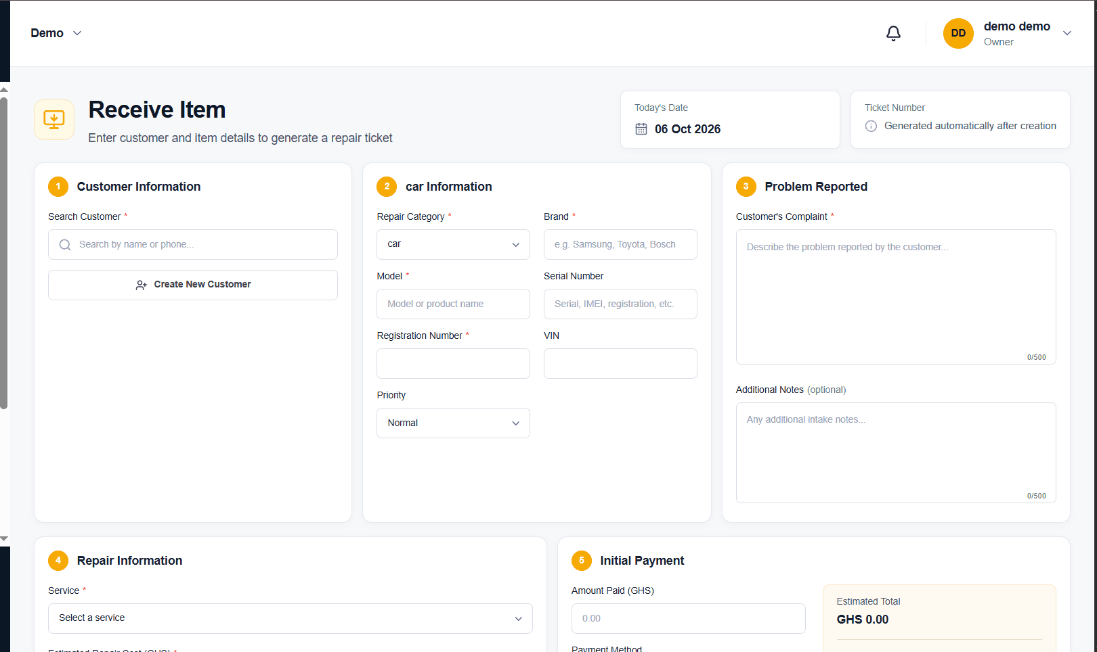Click the calendar icon beside 06 Oct 2026

(641, 129)
